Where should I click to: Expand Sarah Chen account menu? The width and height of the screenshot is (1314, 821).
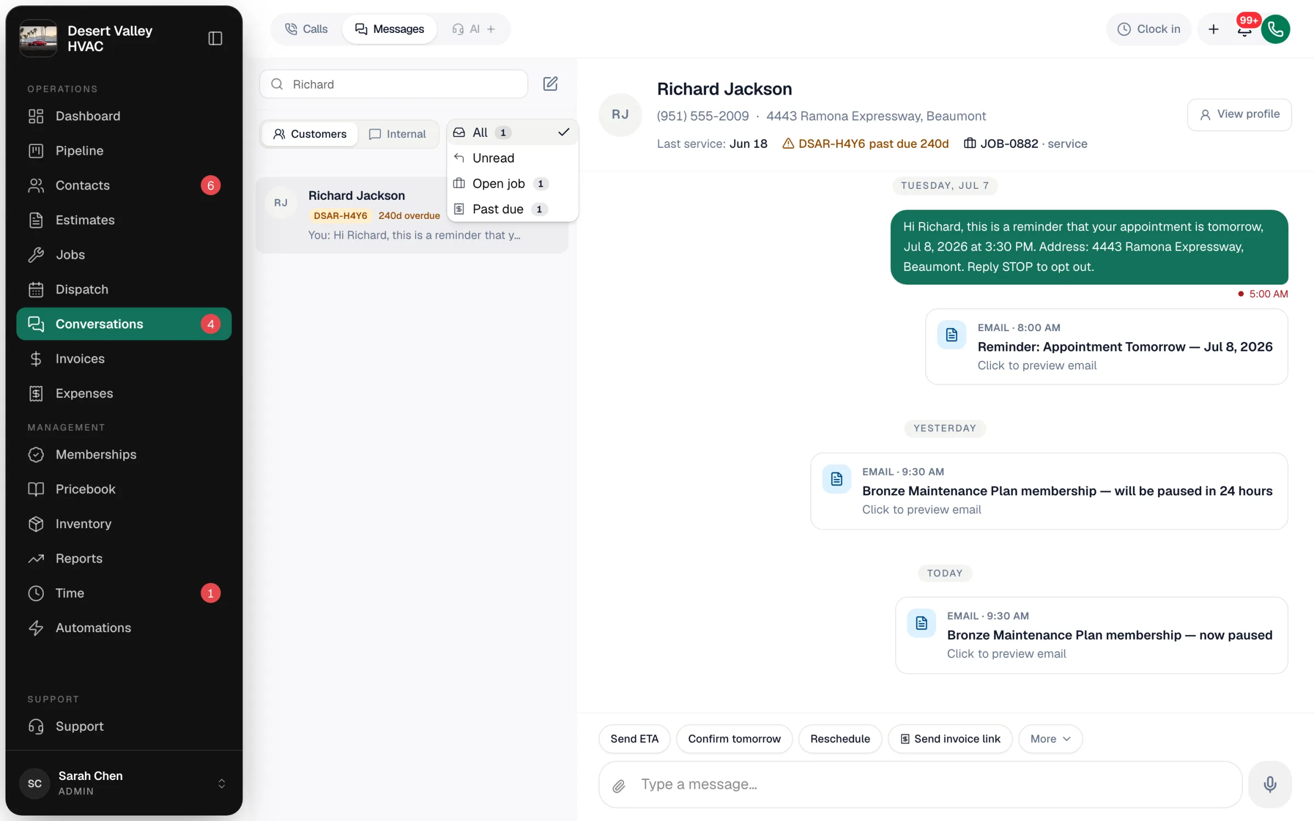point(124,783)
